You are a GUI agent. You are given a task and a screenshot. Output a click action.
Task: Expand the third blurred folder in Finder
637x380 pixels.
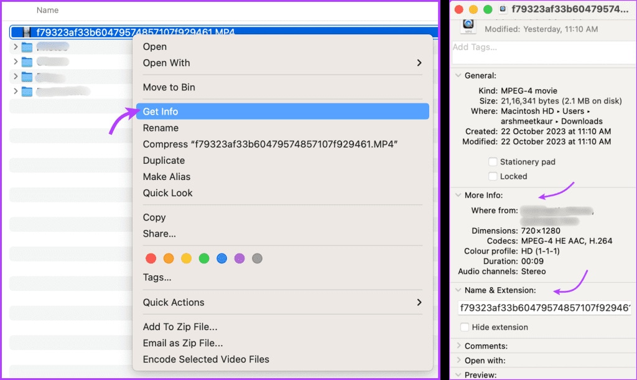coord(16,77)
